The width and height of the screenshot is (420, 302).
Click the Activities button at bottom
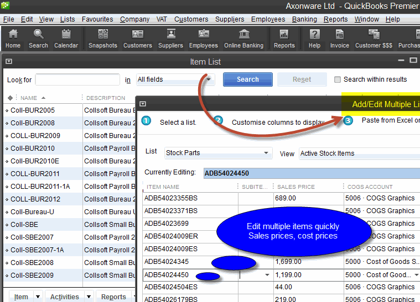(x=65, y=296)
